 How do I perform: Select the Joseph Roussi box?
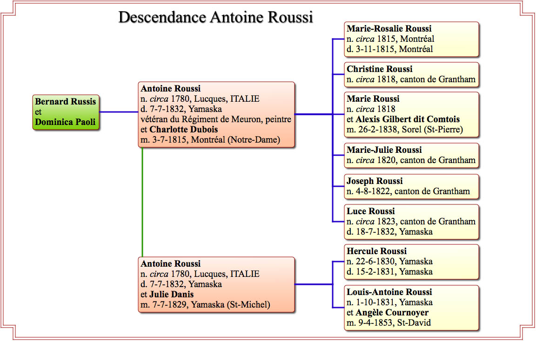coord(411,186)
